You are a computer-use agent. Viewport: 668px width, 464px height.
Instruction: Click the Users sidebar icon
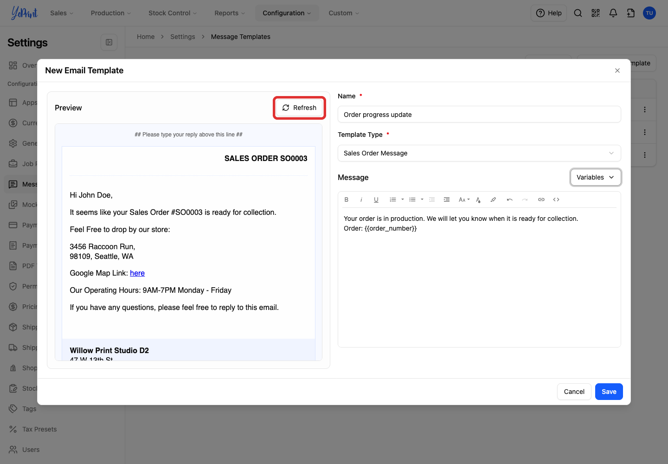tap(13, 450)
